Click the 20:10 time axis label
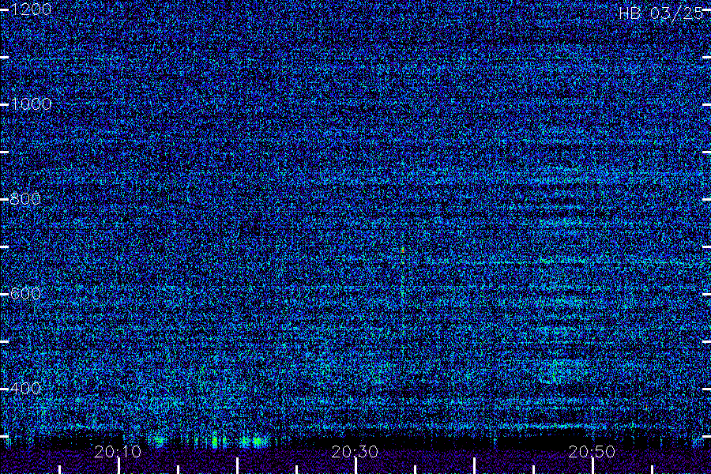The width and height of the screenshot is (711, 474). (118, 452)
